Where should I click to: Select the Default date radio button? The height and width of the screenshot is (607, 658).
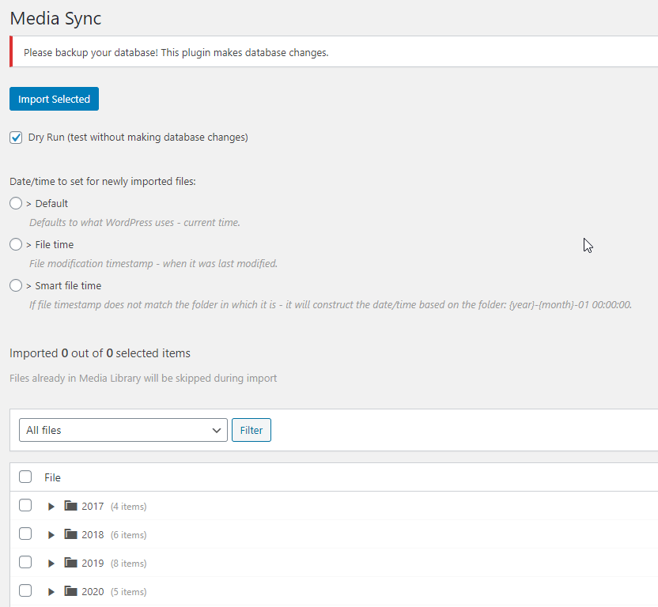pyautogui.click(x=15, y=203)
